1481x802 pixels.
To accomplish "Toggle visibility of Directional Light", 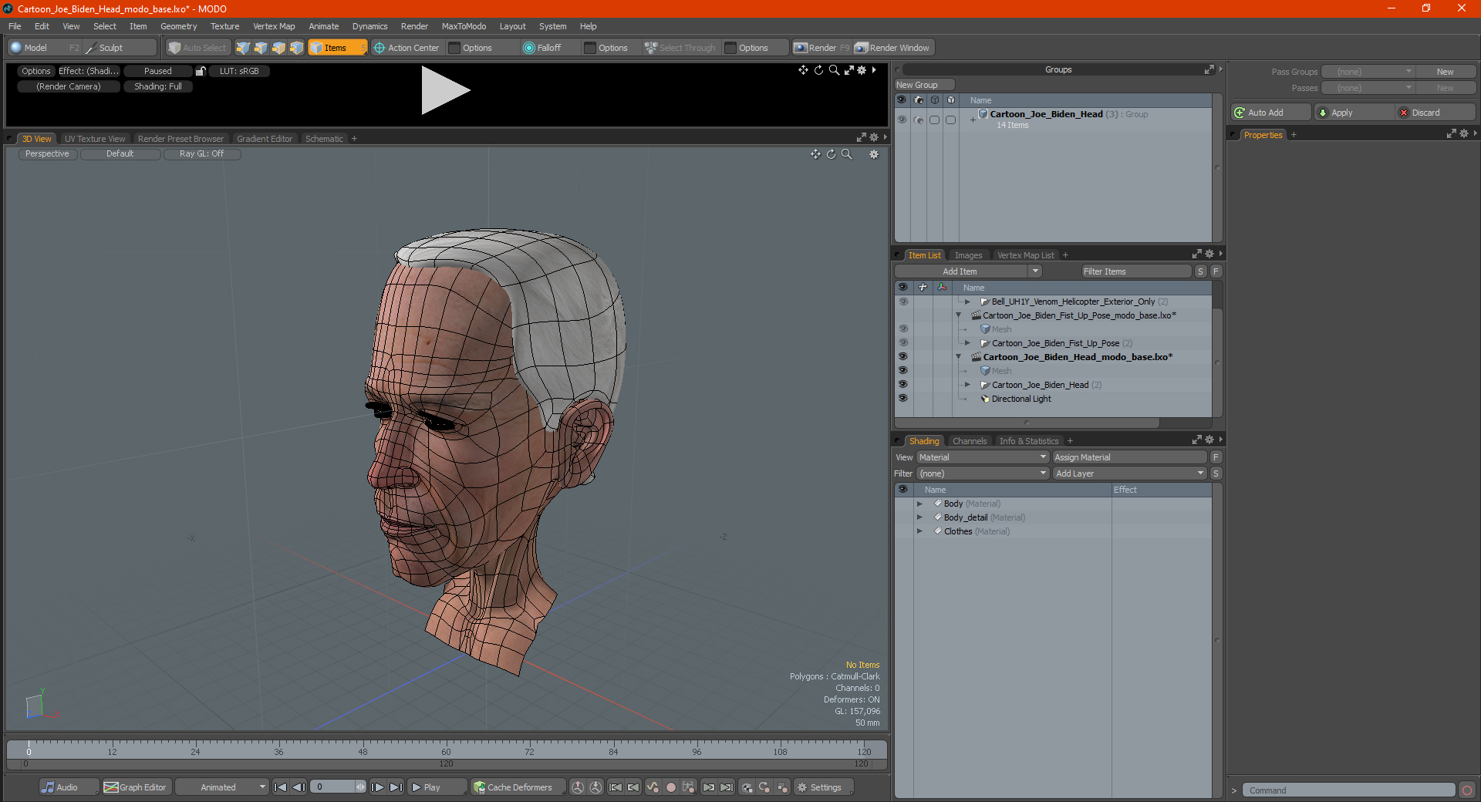I will 902,399.
